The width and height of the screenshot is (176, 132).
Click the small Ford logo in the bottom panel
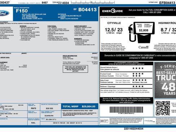click(104, 121)
